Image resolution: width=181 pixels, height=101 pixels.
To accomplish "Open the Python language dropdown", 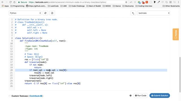I will [x=25, y=13].
